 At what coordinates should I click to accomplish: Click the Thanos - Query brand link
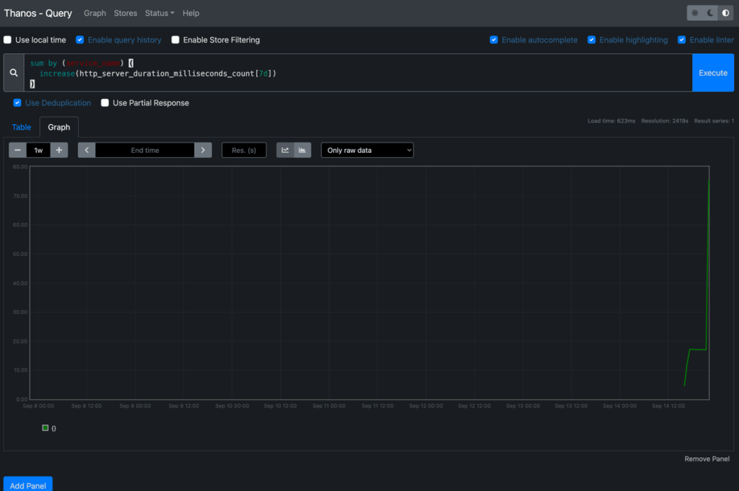(x=38, y=13)
